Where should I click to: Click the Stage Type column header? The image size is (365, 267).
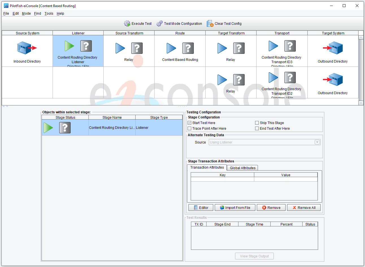(159, 118)
